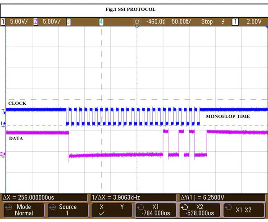Click the CLOCK waveform label
268x222 pixels.
[x=17, y=104]
